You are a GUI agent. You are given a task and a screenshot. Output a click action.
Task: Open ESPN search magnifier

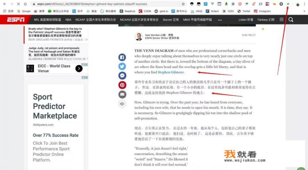pos(291,20)
